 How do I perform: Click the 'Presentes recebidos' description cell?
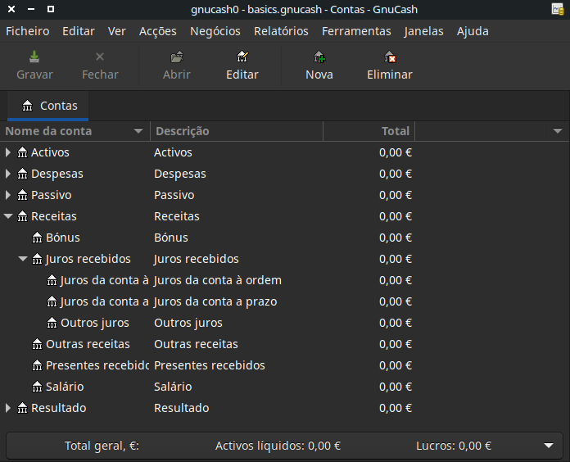(x=210, y=365)
